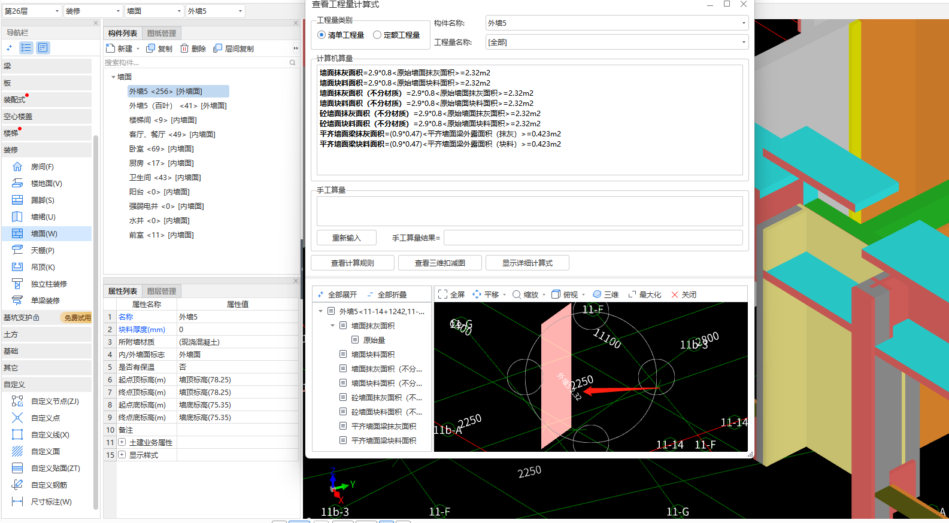Select 卧室 <69> [内墙面] component
Image resolution: width=949 pixels, height=523 pixels.
coord(162,149)
